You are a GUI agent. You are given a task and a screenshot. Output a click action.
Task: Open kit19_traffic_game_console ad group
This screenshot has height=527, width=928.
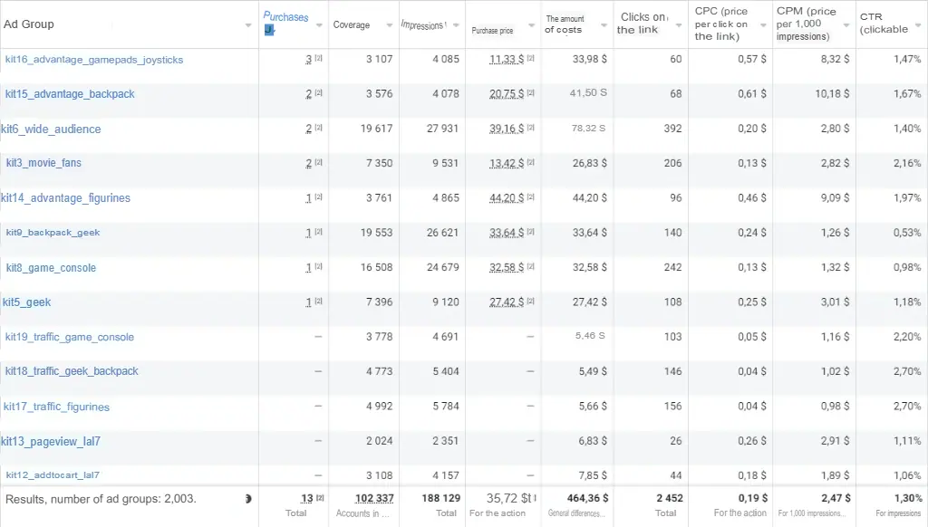(x=70, y=338)
